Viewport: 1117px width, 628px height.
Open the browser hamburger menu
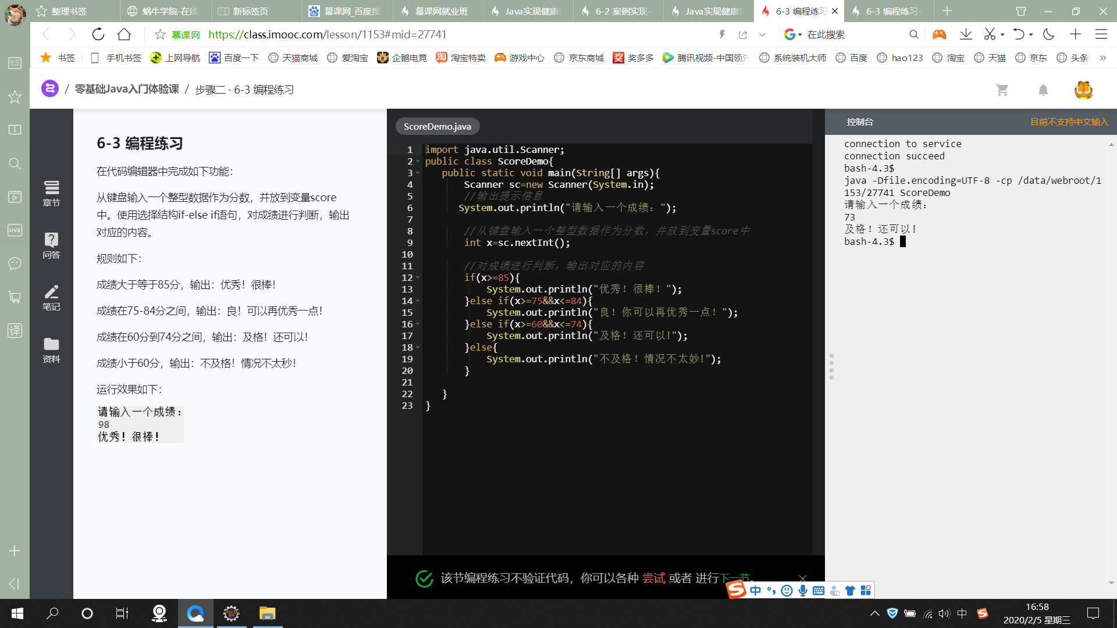1101,34
